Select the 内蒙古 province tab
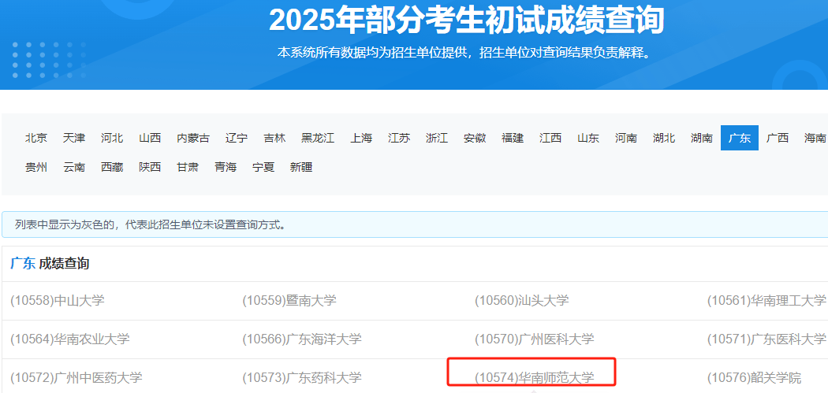This screenshot has width=828, height=393. coord(193,138)
